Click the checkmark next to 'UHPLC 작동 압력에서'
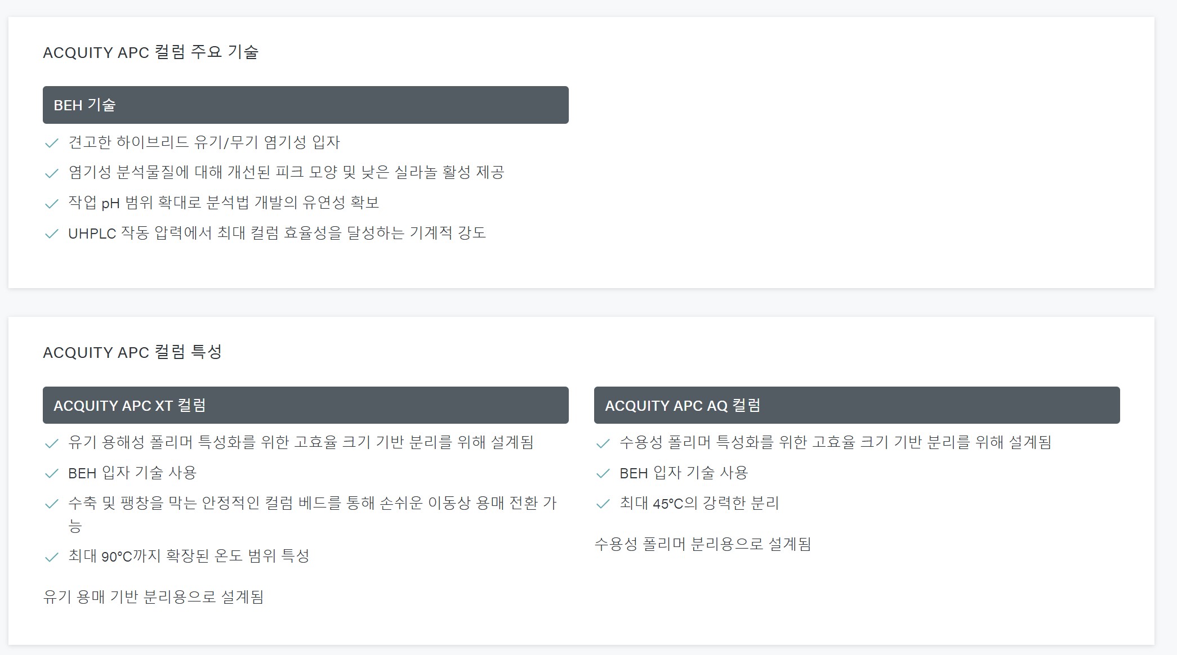Screen dimensions: 1177x655 tap(51, 234)
